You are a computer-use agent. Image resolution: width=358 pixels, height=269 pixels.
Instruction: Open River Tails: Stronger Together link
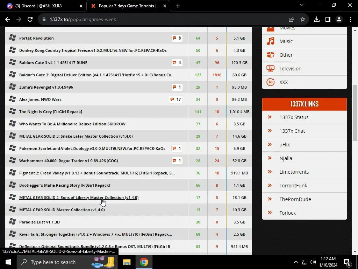(x=96, y=234)
